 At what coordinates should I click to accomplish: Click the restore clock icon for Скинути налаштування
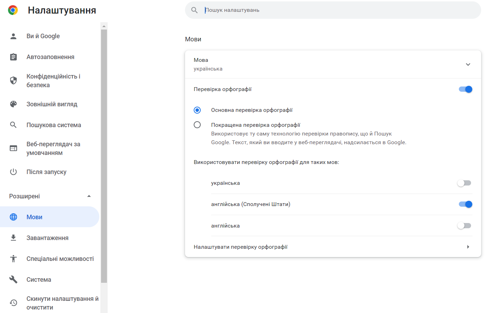[x=13, y=303]
